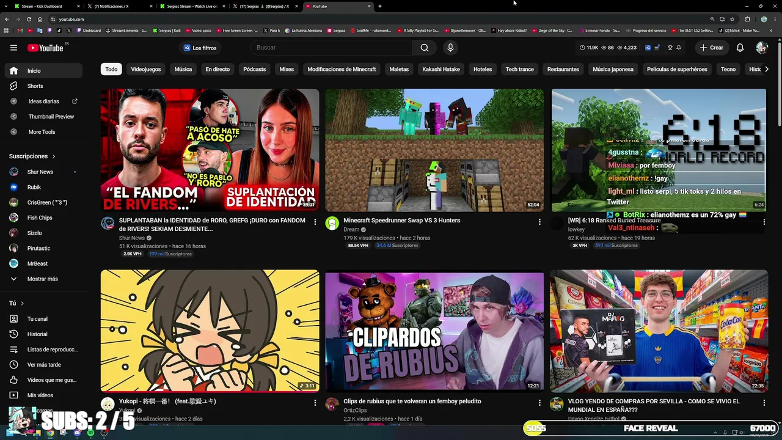
Task: Click the Los filtros button
Action: tap(200, 48)
